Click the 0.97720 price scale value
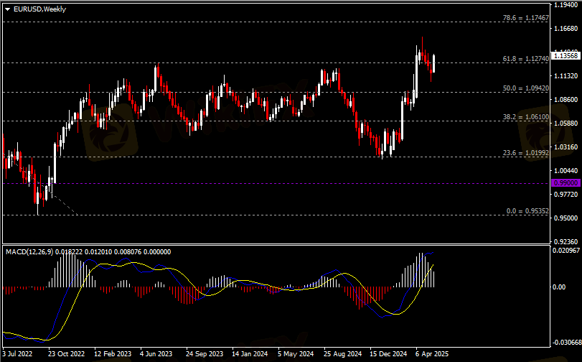 pos(566,195)
